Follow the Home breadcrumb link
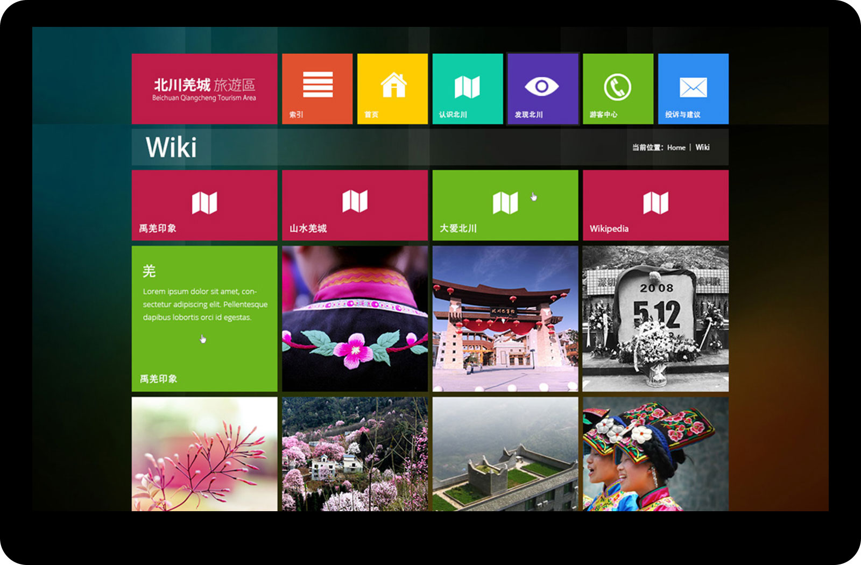Screen dimensions: 861x565 (x=676, y=147)
